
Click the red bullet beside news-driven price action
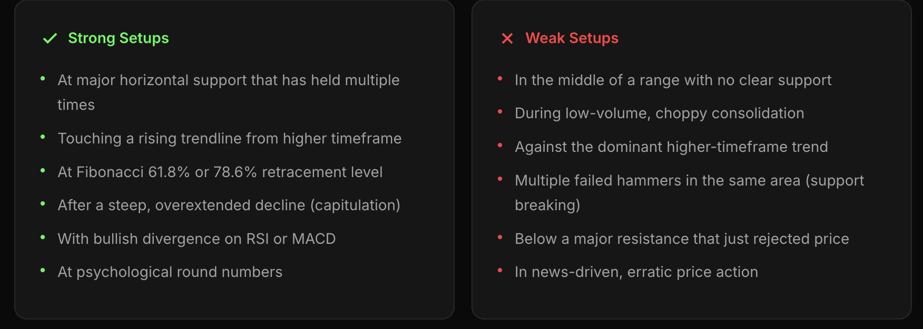coord(500,271)
